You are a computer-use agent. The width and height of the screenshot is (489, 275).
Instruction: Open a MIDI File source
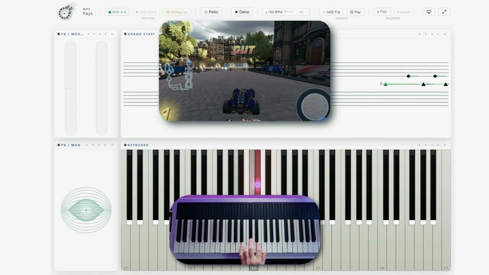(x=331, y=12)
